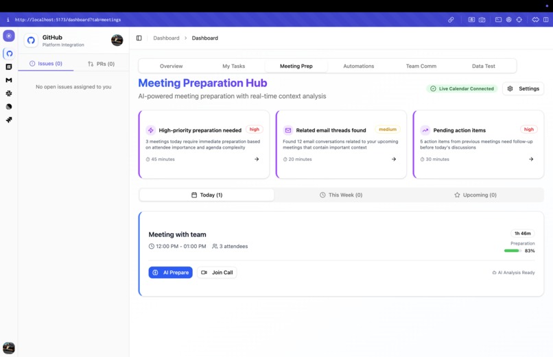Click the Meeting with team title
This screenshot has width=553, height=357.
coord(178,234)
